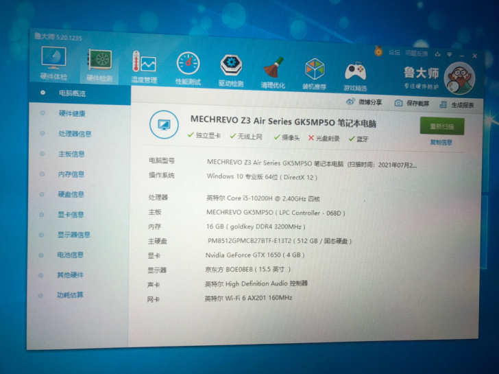Click the camera icon for 保存截屏

(x=398, y=103)
